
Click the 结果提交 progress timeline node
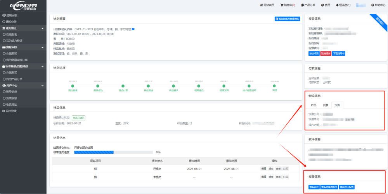click(198, 86)
